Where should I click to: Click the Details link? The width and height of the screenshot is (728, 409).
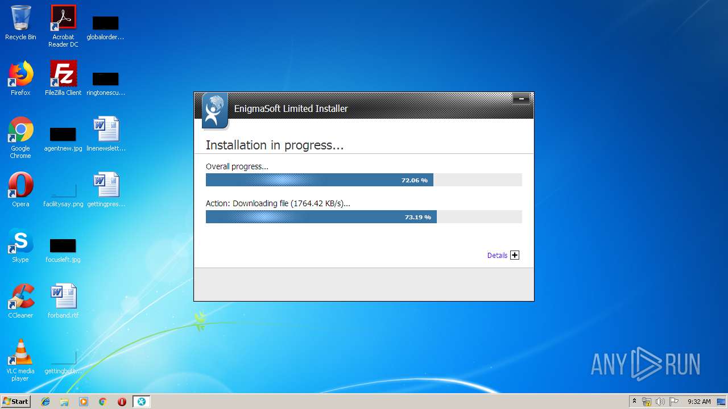pyautogui.click(x=497, y=256)
